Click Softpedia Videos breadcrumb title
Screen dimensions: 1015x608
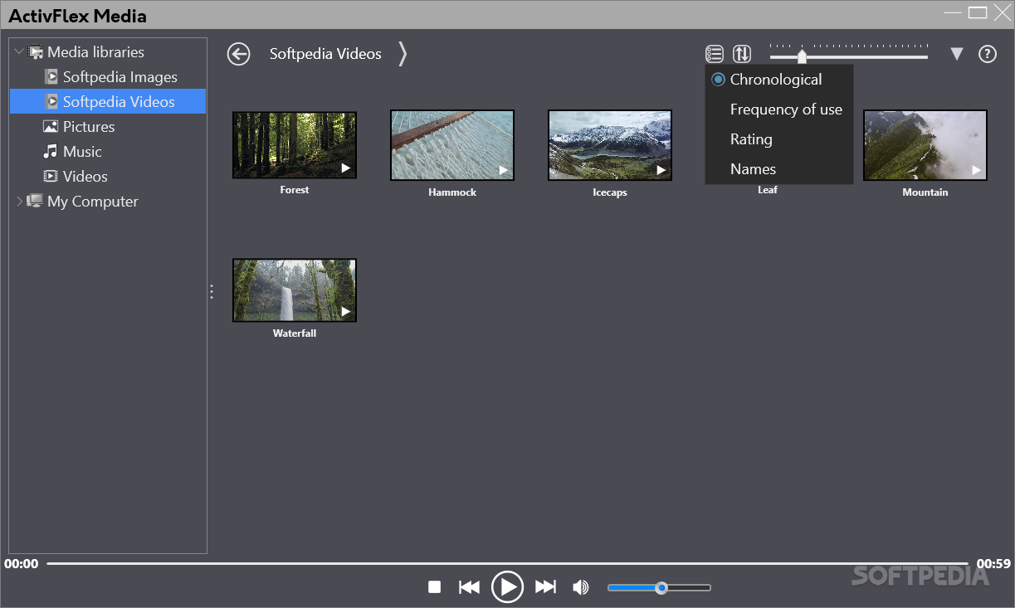[325, 54]
